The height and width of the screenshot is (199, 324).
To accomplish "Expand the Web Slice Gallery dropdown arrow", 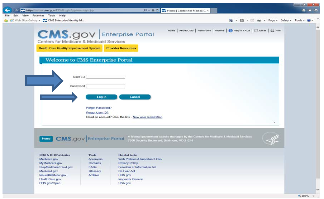I will (39, 20).
